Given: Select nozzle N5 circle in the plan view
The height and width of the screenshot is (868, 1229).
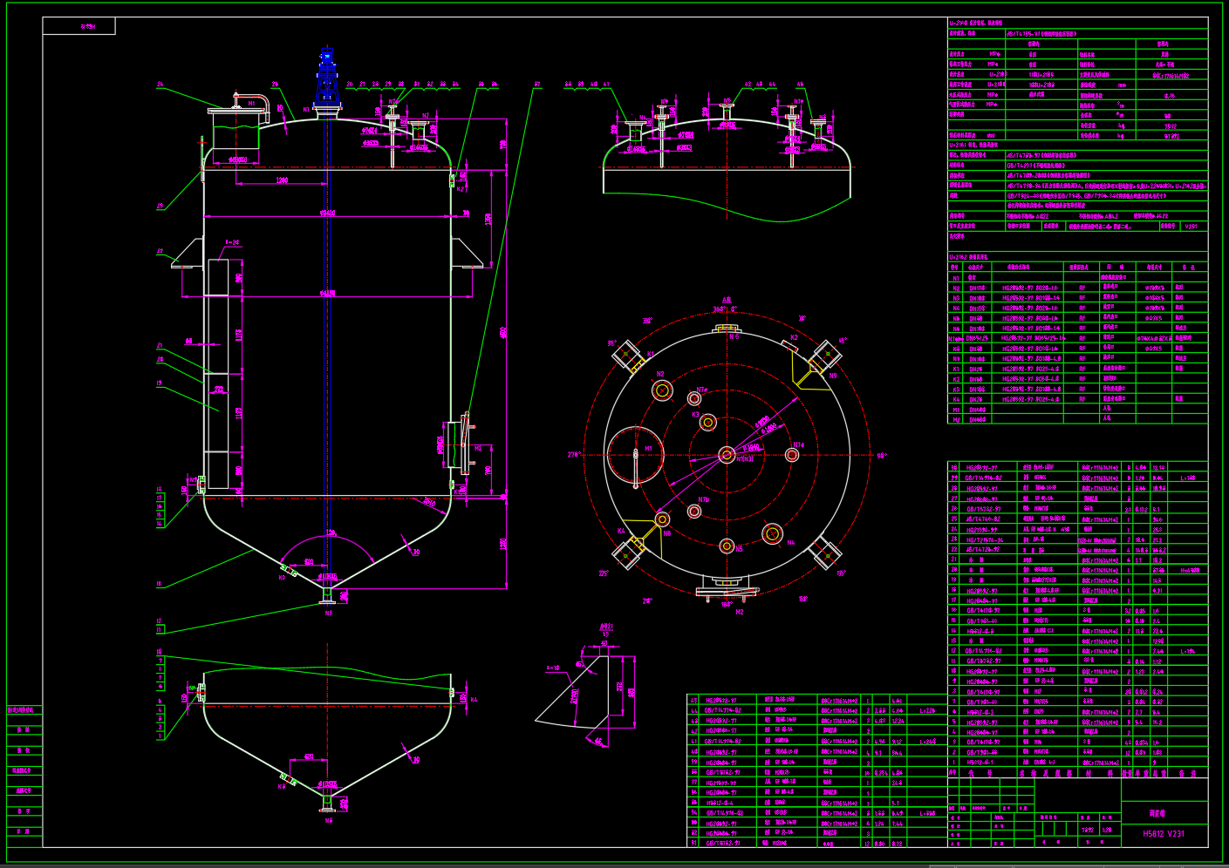Looking at the screenshot, I should coord(727,546).
